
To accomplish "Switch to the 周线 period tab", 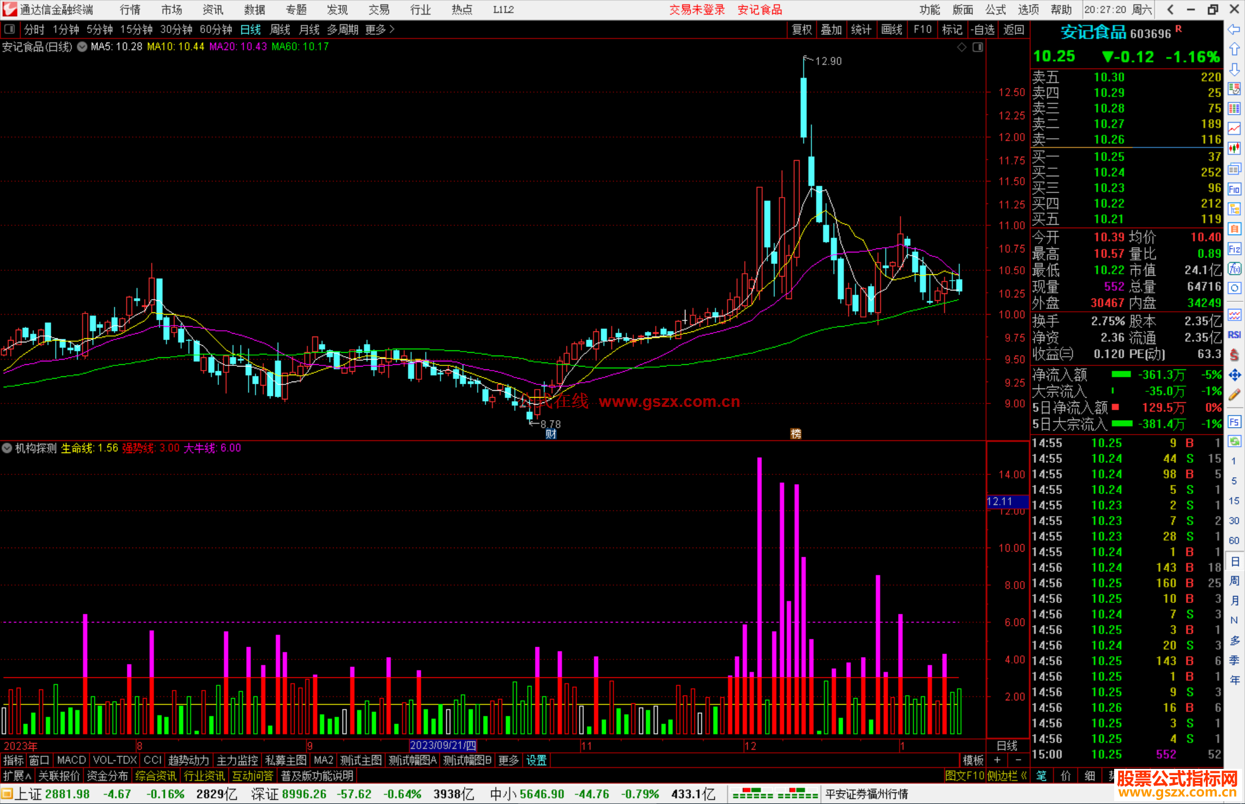I will click(280, 29).
